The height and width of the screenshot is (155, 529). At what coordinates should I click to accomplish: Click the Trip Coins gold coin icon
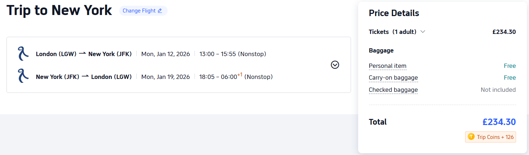[x=471, y=137]
